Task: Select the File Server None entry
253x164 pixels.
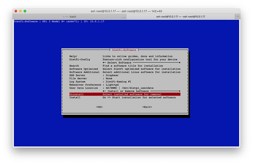Action: pyautogui.click(x=125, y=78)
